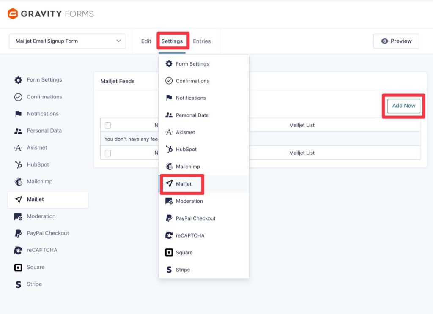The height and width of the screenshot is (314, 433).
Task: Click the "You don't have any" message row
Action: tap(260, 139)
